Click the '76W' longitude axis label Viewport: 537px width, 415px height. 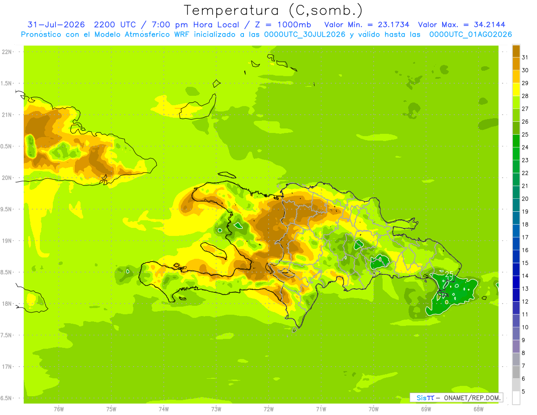coord(59,408)
